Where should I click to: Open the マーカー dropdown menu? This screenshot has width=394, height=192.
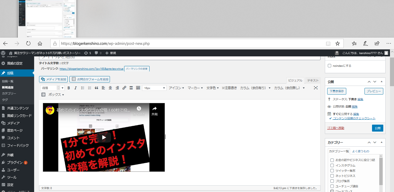[195, 88]
